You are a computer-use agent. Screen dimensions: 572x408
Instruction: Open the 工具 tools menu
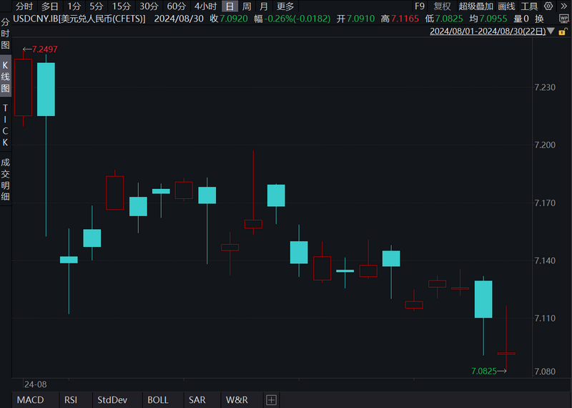pos(529,6)
